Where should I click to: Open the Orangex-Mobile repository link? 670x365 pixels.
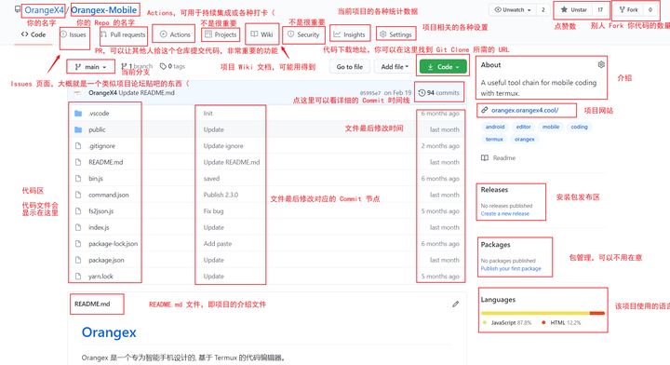pos(104,10)
